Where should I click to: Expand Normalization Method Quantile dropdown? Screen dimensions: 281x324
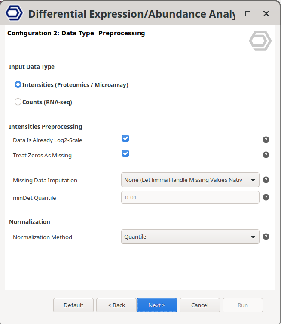(x=190, y=237)
